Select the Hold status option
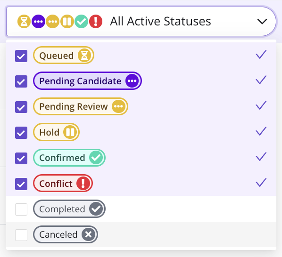 [x=141, y=132]
